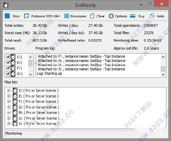Click the C:\ drive icon in Drives list
171x141 pixels.
[13, 57]
